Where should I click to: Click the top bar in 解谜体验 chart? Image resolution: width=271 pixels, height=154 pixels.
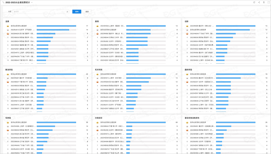[56, 74]
